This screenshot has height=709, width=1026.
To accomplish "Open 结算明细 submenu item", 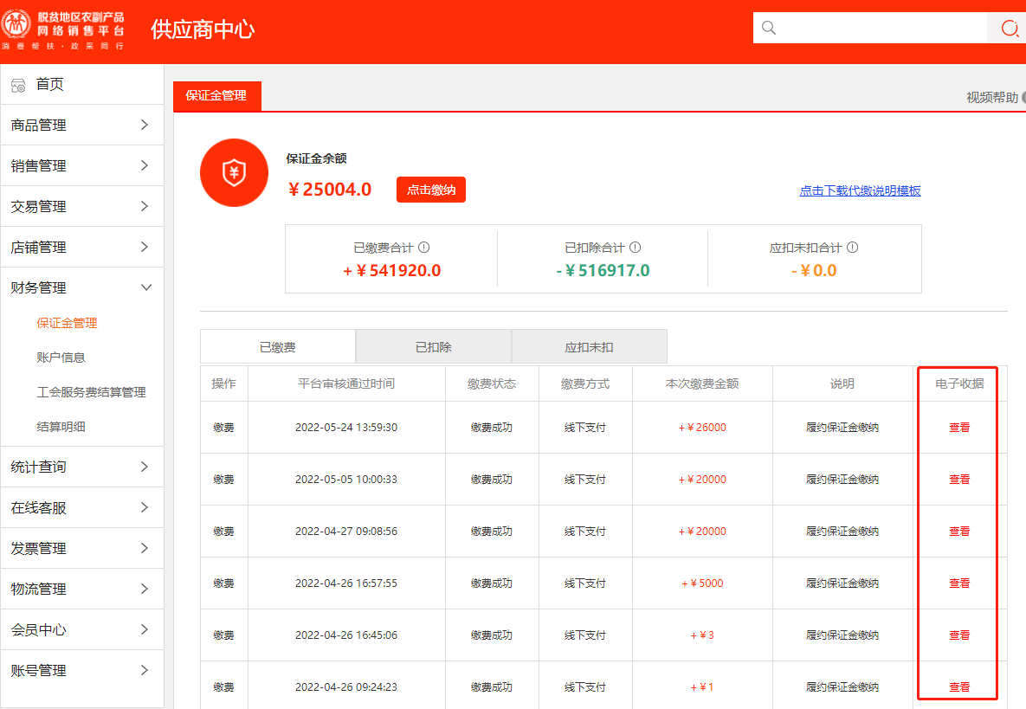I will click(x=61, y=427).
